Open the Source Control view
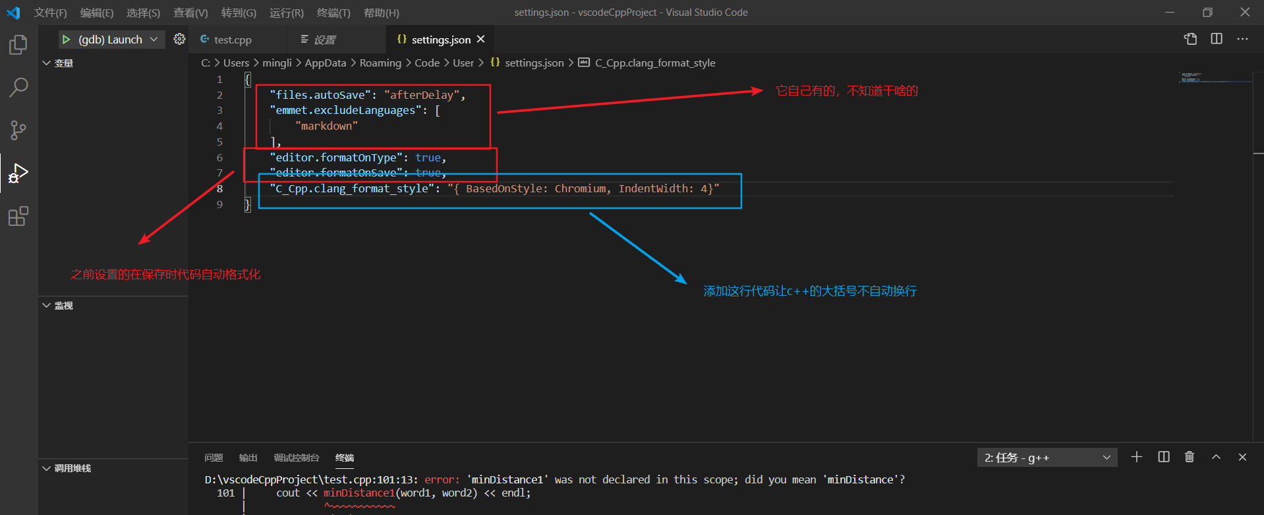1264x515 pixels. tap(18, 130)
